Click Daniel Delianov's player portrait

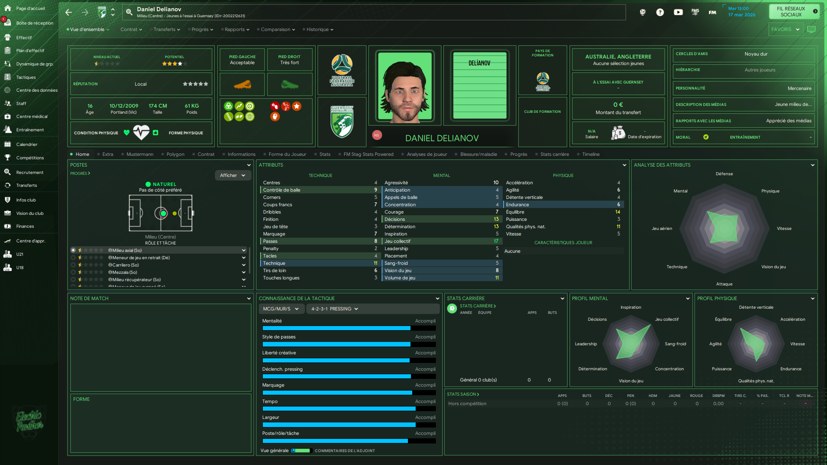pos(404,86)
